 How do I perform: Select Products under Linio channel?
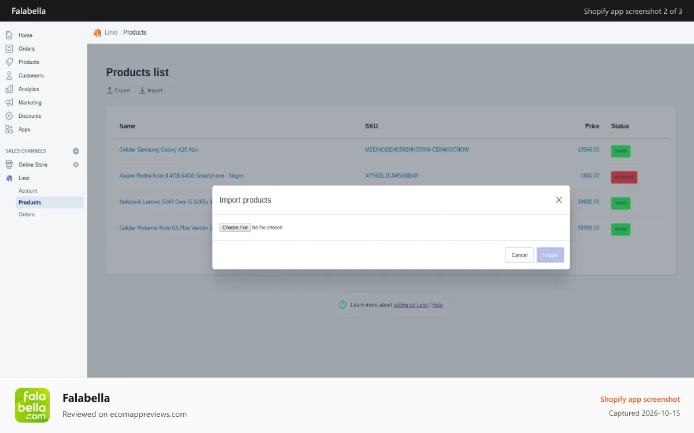(50, 202)
